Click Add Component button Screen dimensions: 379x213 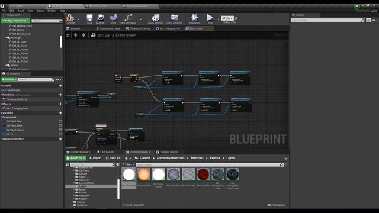tap(16, 21)
